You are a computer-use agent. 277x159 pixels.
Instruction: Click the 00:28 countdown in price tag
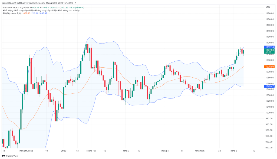pos(268,52)
